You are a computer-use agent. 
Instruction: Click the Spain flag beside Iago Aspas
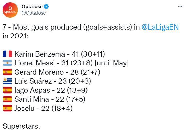(x=7, y=90)
